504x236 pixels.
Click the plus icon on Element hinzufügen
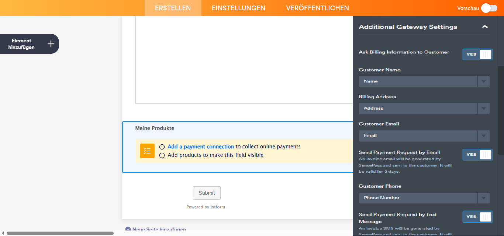[51, 43]
